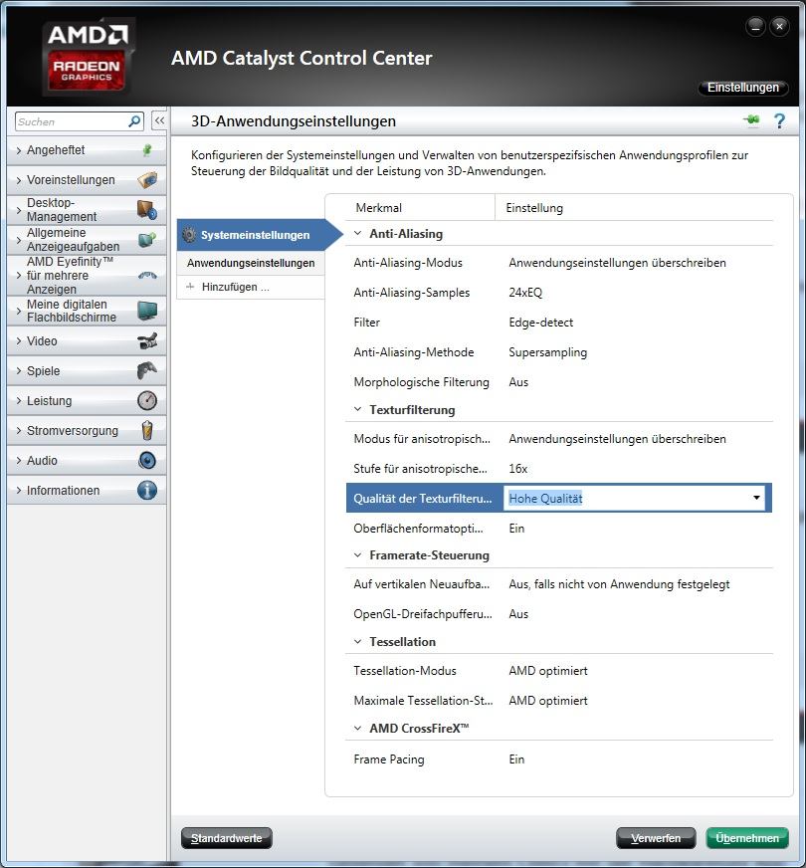Open the Desktop-Management menu section
806x868 pixels.
click(87, 210)
